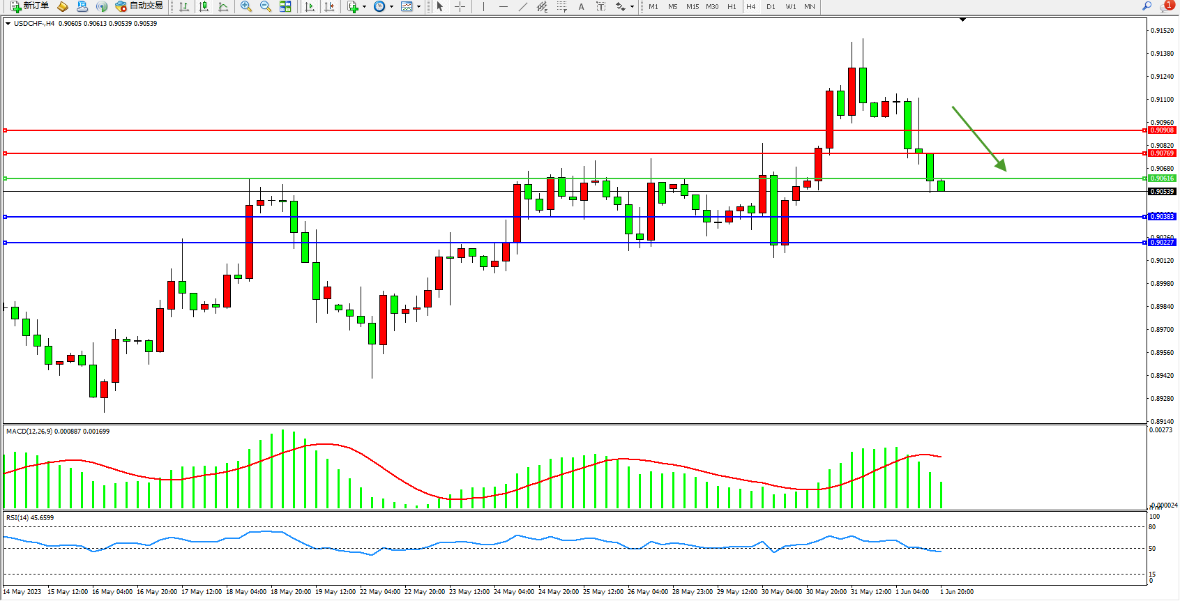This screenshot has height=601, width=1180.
Task: Select the line chart icon
Action: (x=223, y=7)
